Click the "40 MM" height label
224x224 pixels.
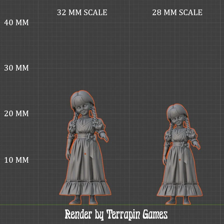tap(17, 23)
